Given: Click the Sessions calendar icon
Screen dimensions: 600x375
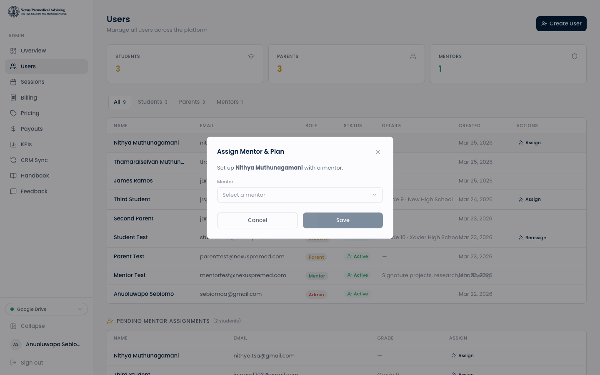Looking at the screenshot, I should pyautogui.click(x=13, y=82).
